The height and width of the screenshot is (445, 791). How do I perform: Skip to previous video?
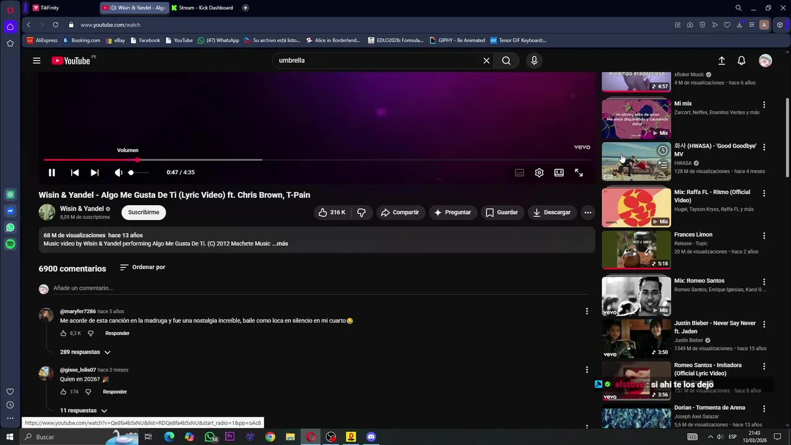[75, 173]
